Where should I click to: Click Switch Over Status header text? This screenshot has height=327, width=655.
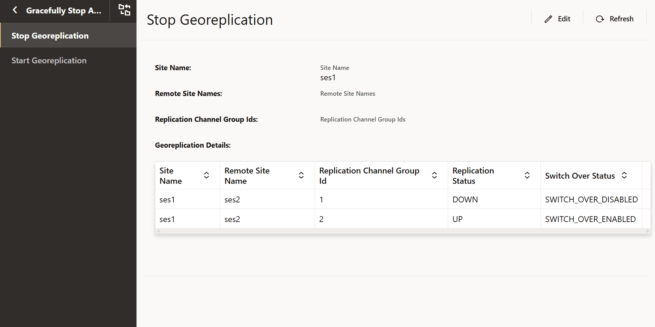click(580, 176)
